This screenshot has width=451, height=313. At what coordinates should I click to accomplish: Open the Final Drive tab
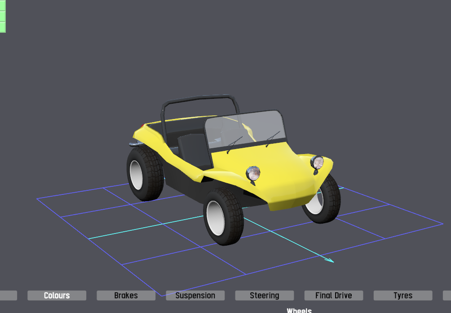pyautogui.click(x=334, y=295)
